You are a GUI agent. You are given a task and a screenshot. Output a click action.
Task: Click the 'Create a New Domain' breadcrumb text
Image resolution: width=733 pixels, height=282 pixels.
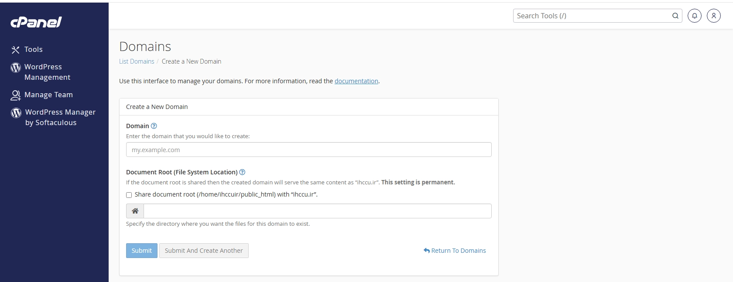(x=192, y=61)
